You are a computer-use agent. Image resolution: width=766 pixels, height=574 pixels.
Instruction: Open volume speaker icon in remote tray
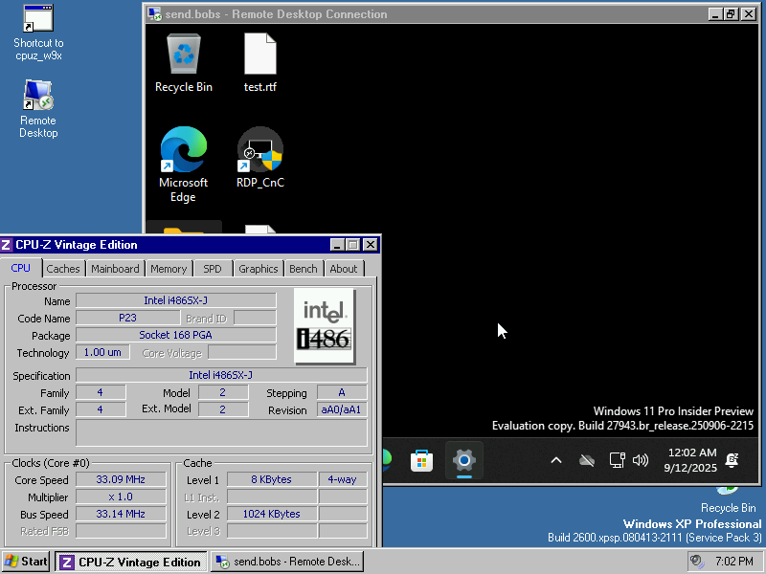[641, 460]
